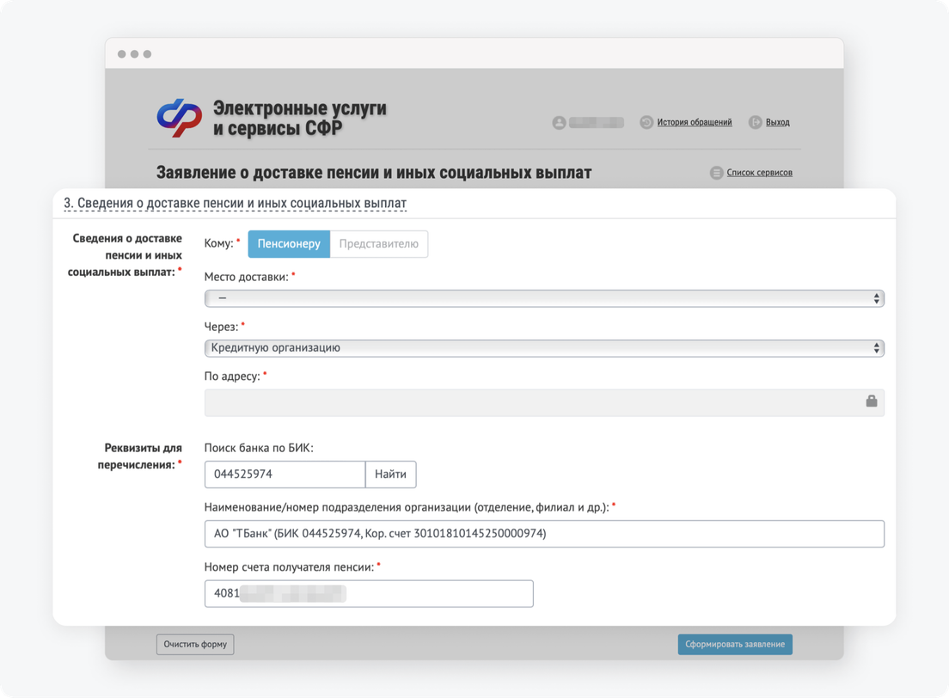The image size is (949, 698).
Task: Click the Сформировать заявление button
Action: [735, 644]
